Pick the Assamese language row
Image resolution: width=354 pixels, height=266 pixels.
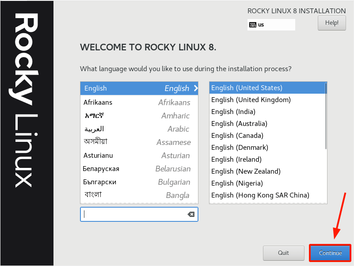coord(139,142)
